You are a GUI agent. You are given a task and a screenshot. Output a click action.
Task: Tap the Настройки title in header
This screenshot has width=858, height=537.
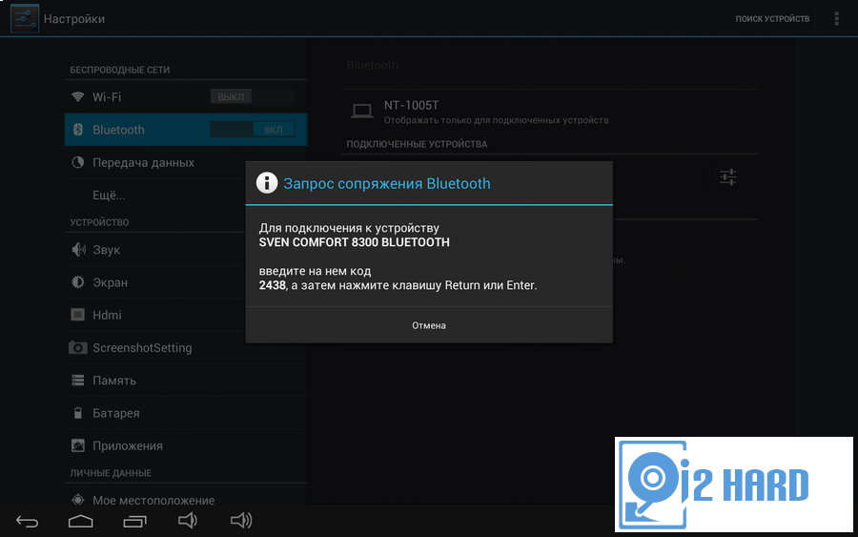[73, 19]
